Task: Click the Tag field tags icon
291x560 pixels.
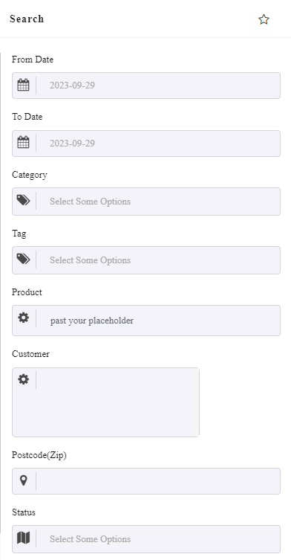Action: [x=24, y=259]
